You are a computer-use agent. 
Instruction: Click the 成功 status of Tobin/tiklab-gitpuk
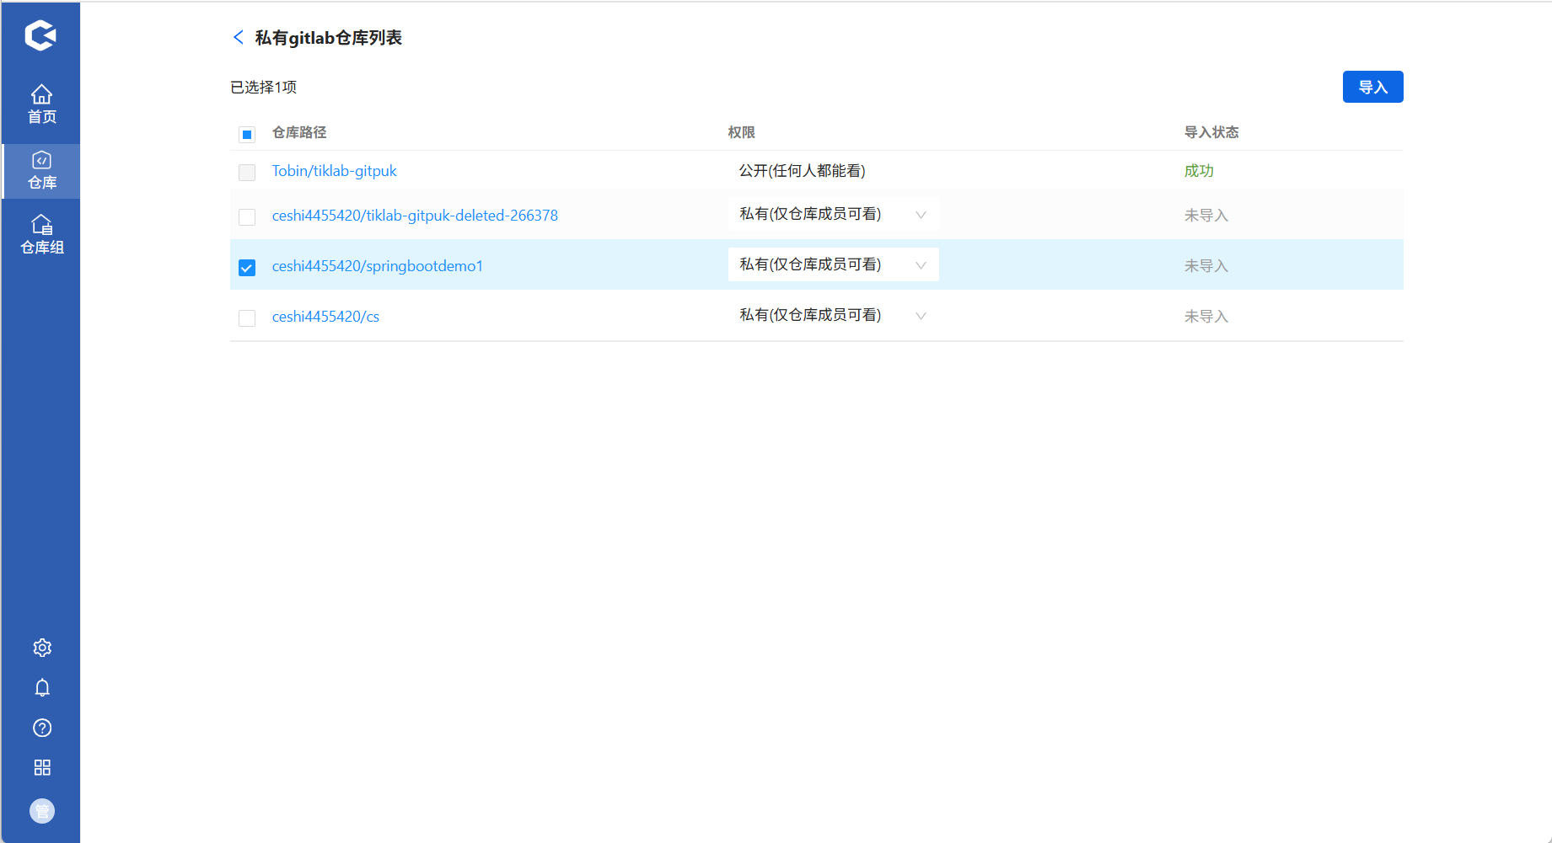(1199, 171)
